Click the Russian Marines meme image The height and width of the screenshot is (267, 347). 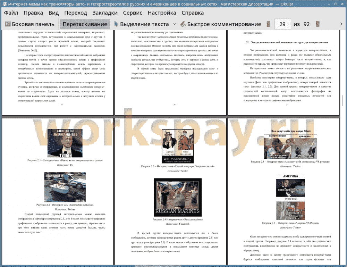point(178,197)
